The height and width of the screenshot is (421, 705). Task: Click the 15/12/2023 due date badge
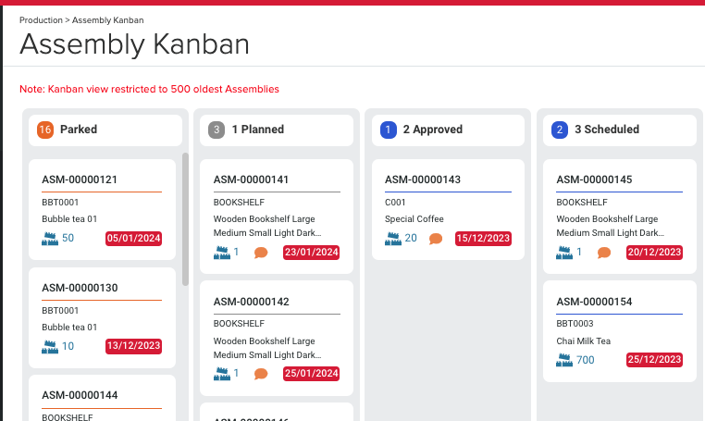click(482, 238)
